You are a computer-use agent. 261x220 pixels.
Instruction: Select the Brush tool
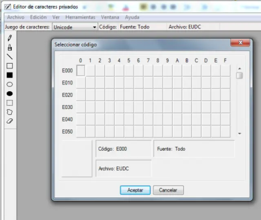[x=10, y=47]
